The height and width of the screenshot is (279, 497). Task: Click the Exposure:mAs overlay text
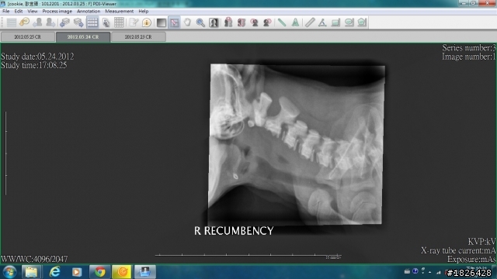tap(471, 260)
